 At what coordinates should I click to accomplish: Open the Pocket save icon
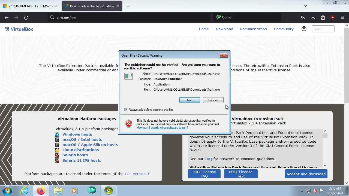(303, 17)
